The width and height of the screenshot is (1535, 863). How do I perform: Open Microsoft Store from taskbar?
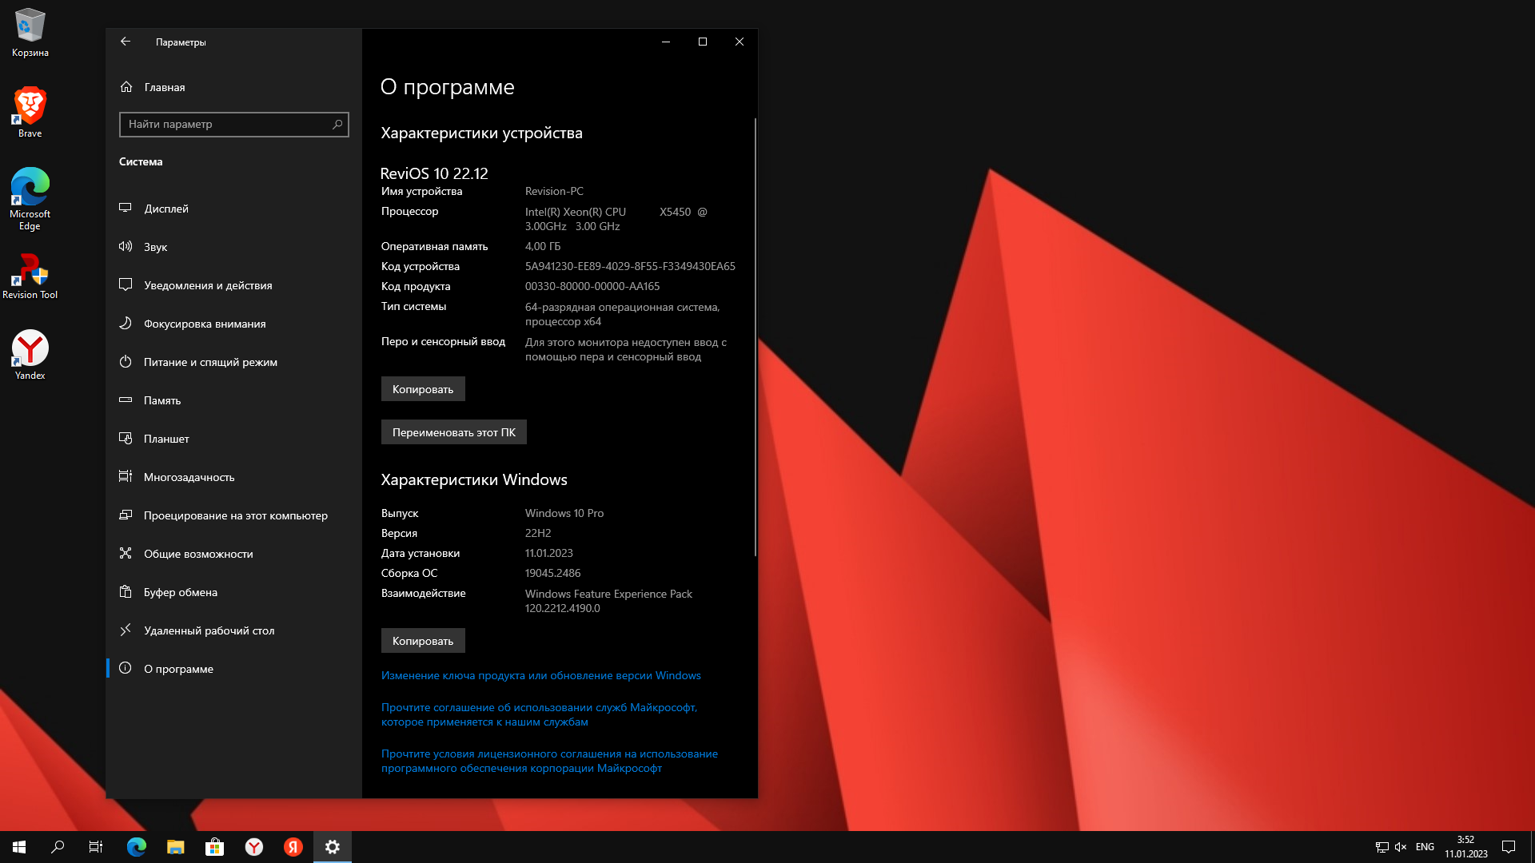214,847
